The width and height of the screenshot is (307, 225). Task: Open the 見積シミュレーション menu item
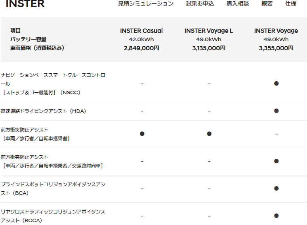pyautogui.click(x=146, y=4)
